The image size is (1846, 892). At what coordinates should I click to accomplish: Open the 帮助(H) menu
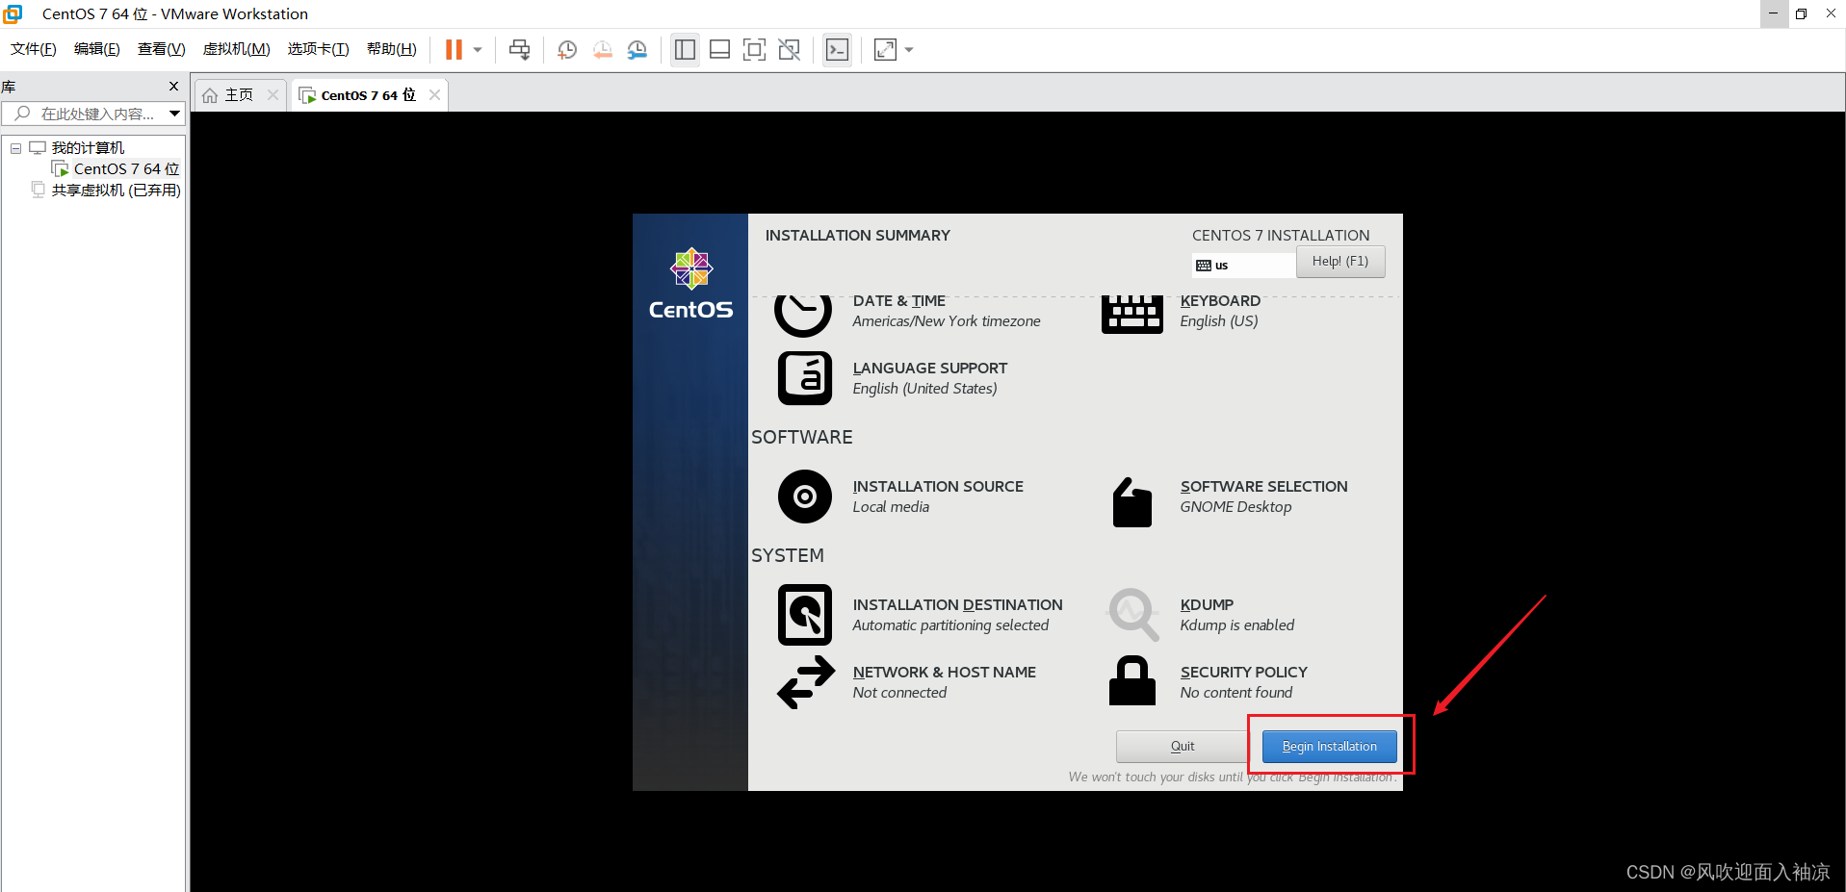(x=392, y=49)
